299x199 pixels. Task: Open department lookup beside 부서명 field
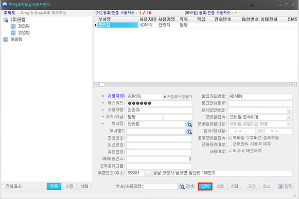click(189, 124)
